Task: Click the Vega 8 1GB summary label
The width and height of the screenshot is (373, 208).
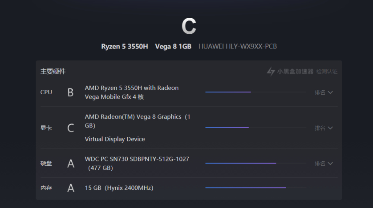Action: pyautogui.click(x=173, y=46)
